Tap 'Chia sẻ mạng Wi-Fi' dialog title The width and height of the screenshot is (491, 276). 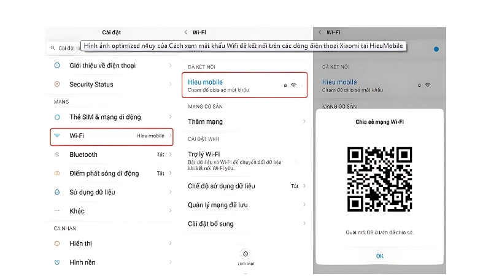(379, 121)
